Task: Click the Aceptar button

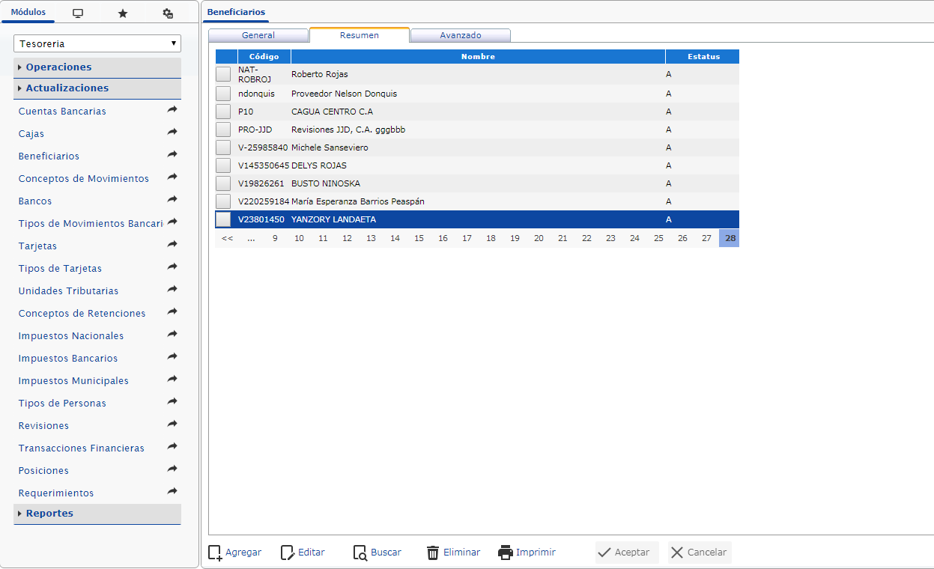Action: coord(627,553)
